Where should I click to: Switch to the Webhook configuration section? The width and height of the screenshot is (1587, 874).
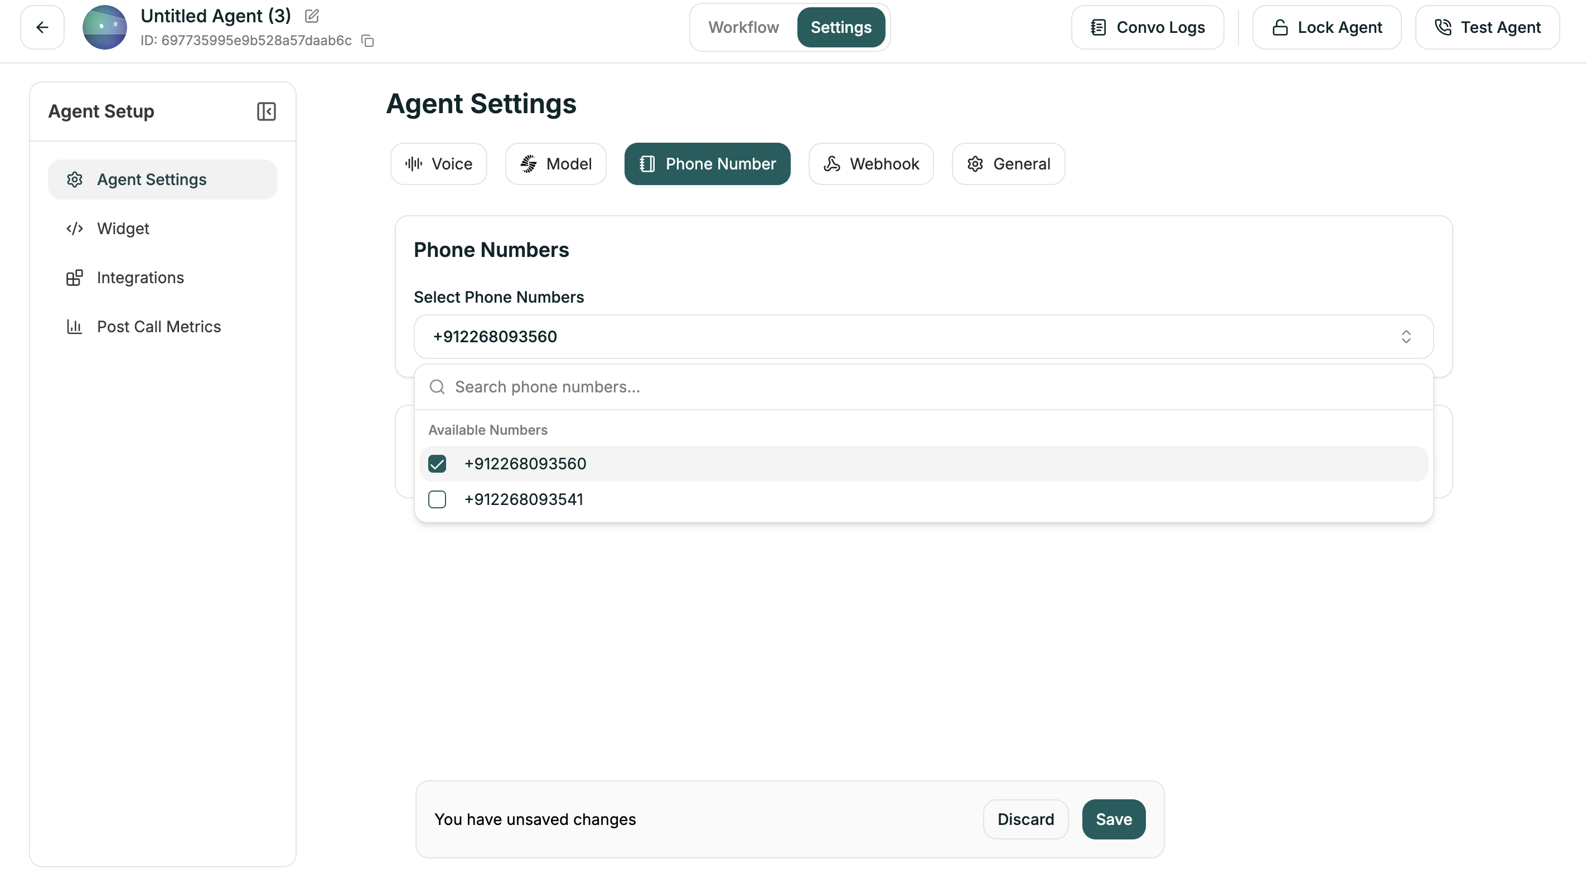[x=870, y=163]
